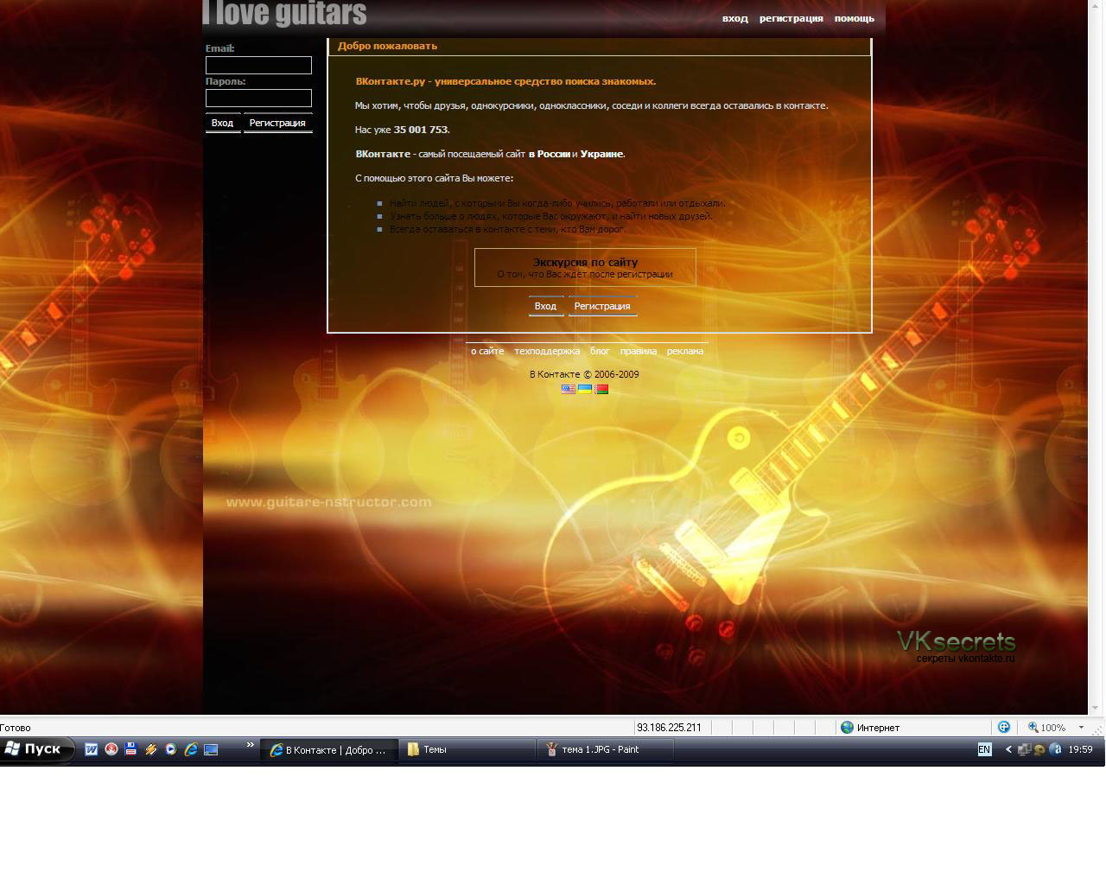Open Internet Explorer from quick launch
1106x885 pixels.
click(190, 749)
